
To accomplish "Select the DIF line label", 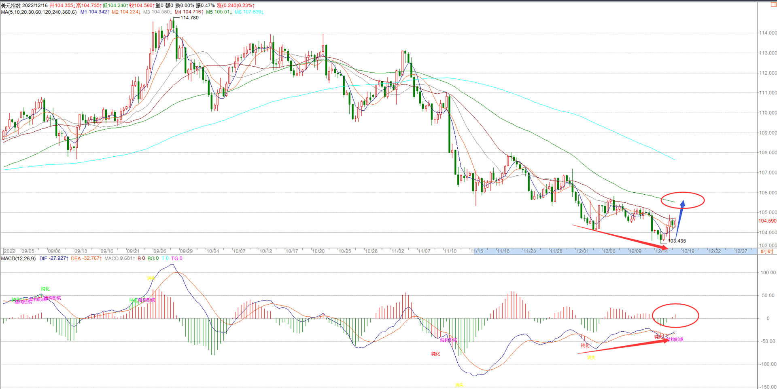I will [x=53, y=259].
